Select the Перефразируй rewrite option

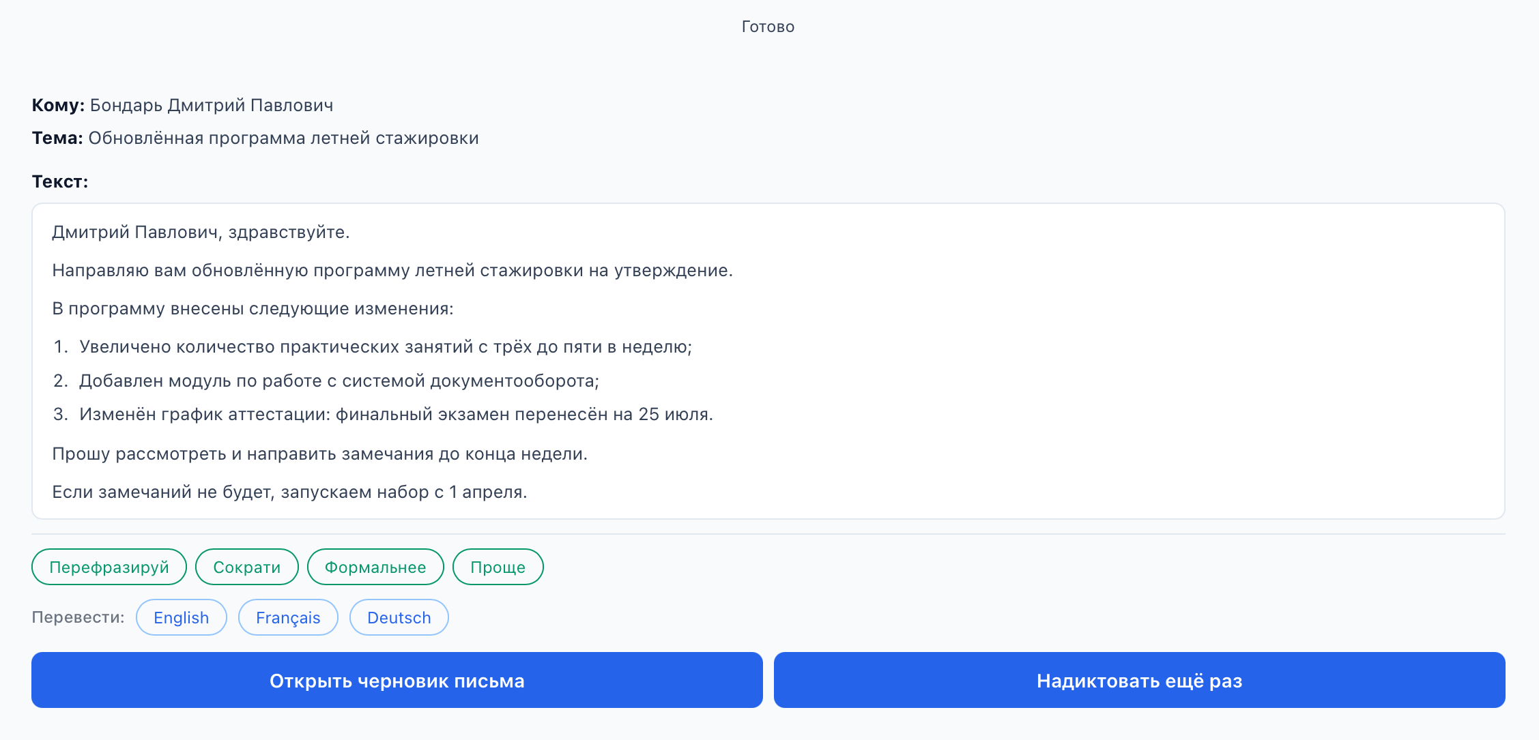[x=109, y=567]
